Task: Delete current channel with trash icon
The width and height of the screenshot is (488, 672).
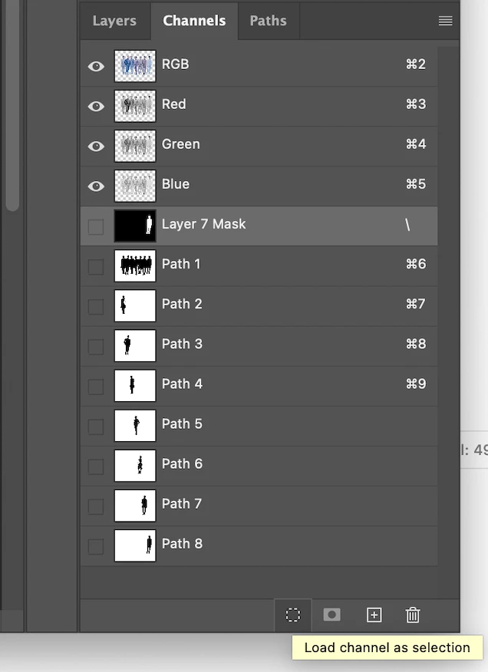Action: [x=413, y=615]
